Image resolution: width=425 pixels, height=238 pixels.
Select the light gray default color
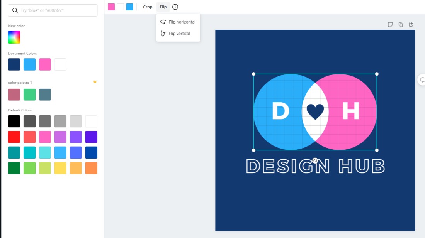coord(60,121)
